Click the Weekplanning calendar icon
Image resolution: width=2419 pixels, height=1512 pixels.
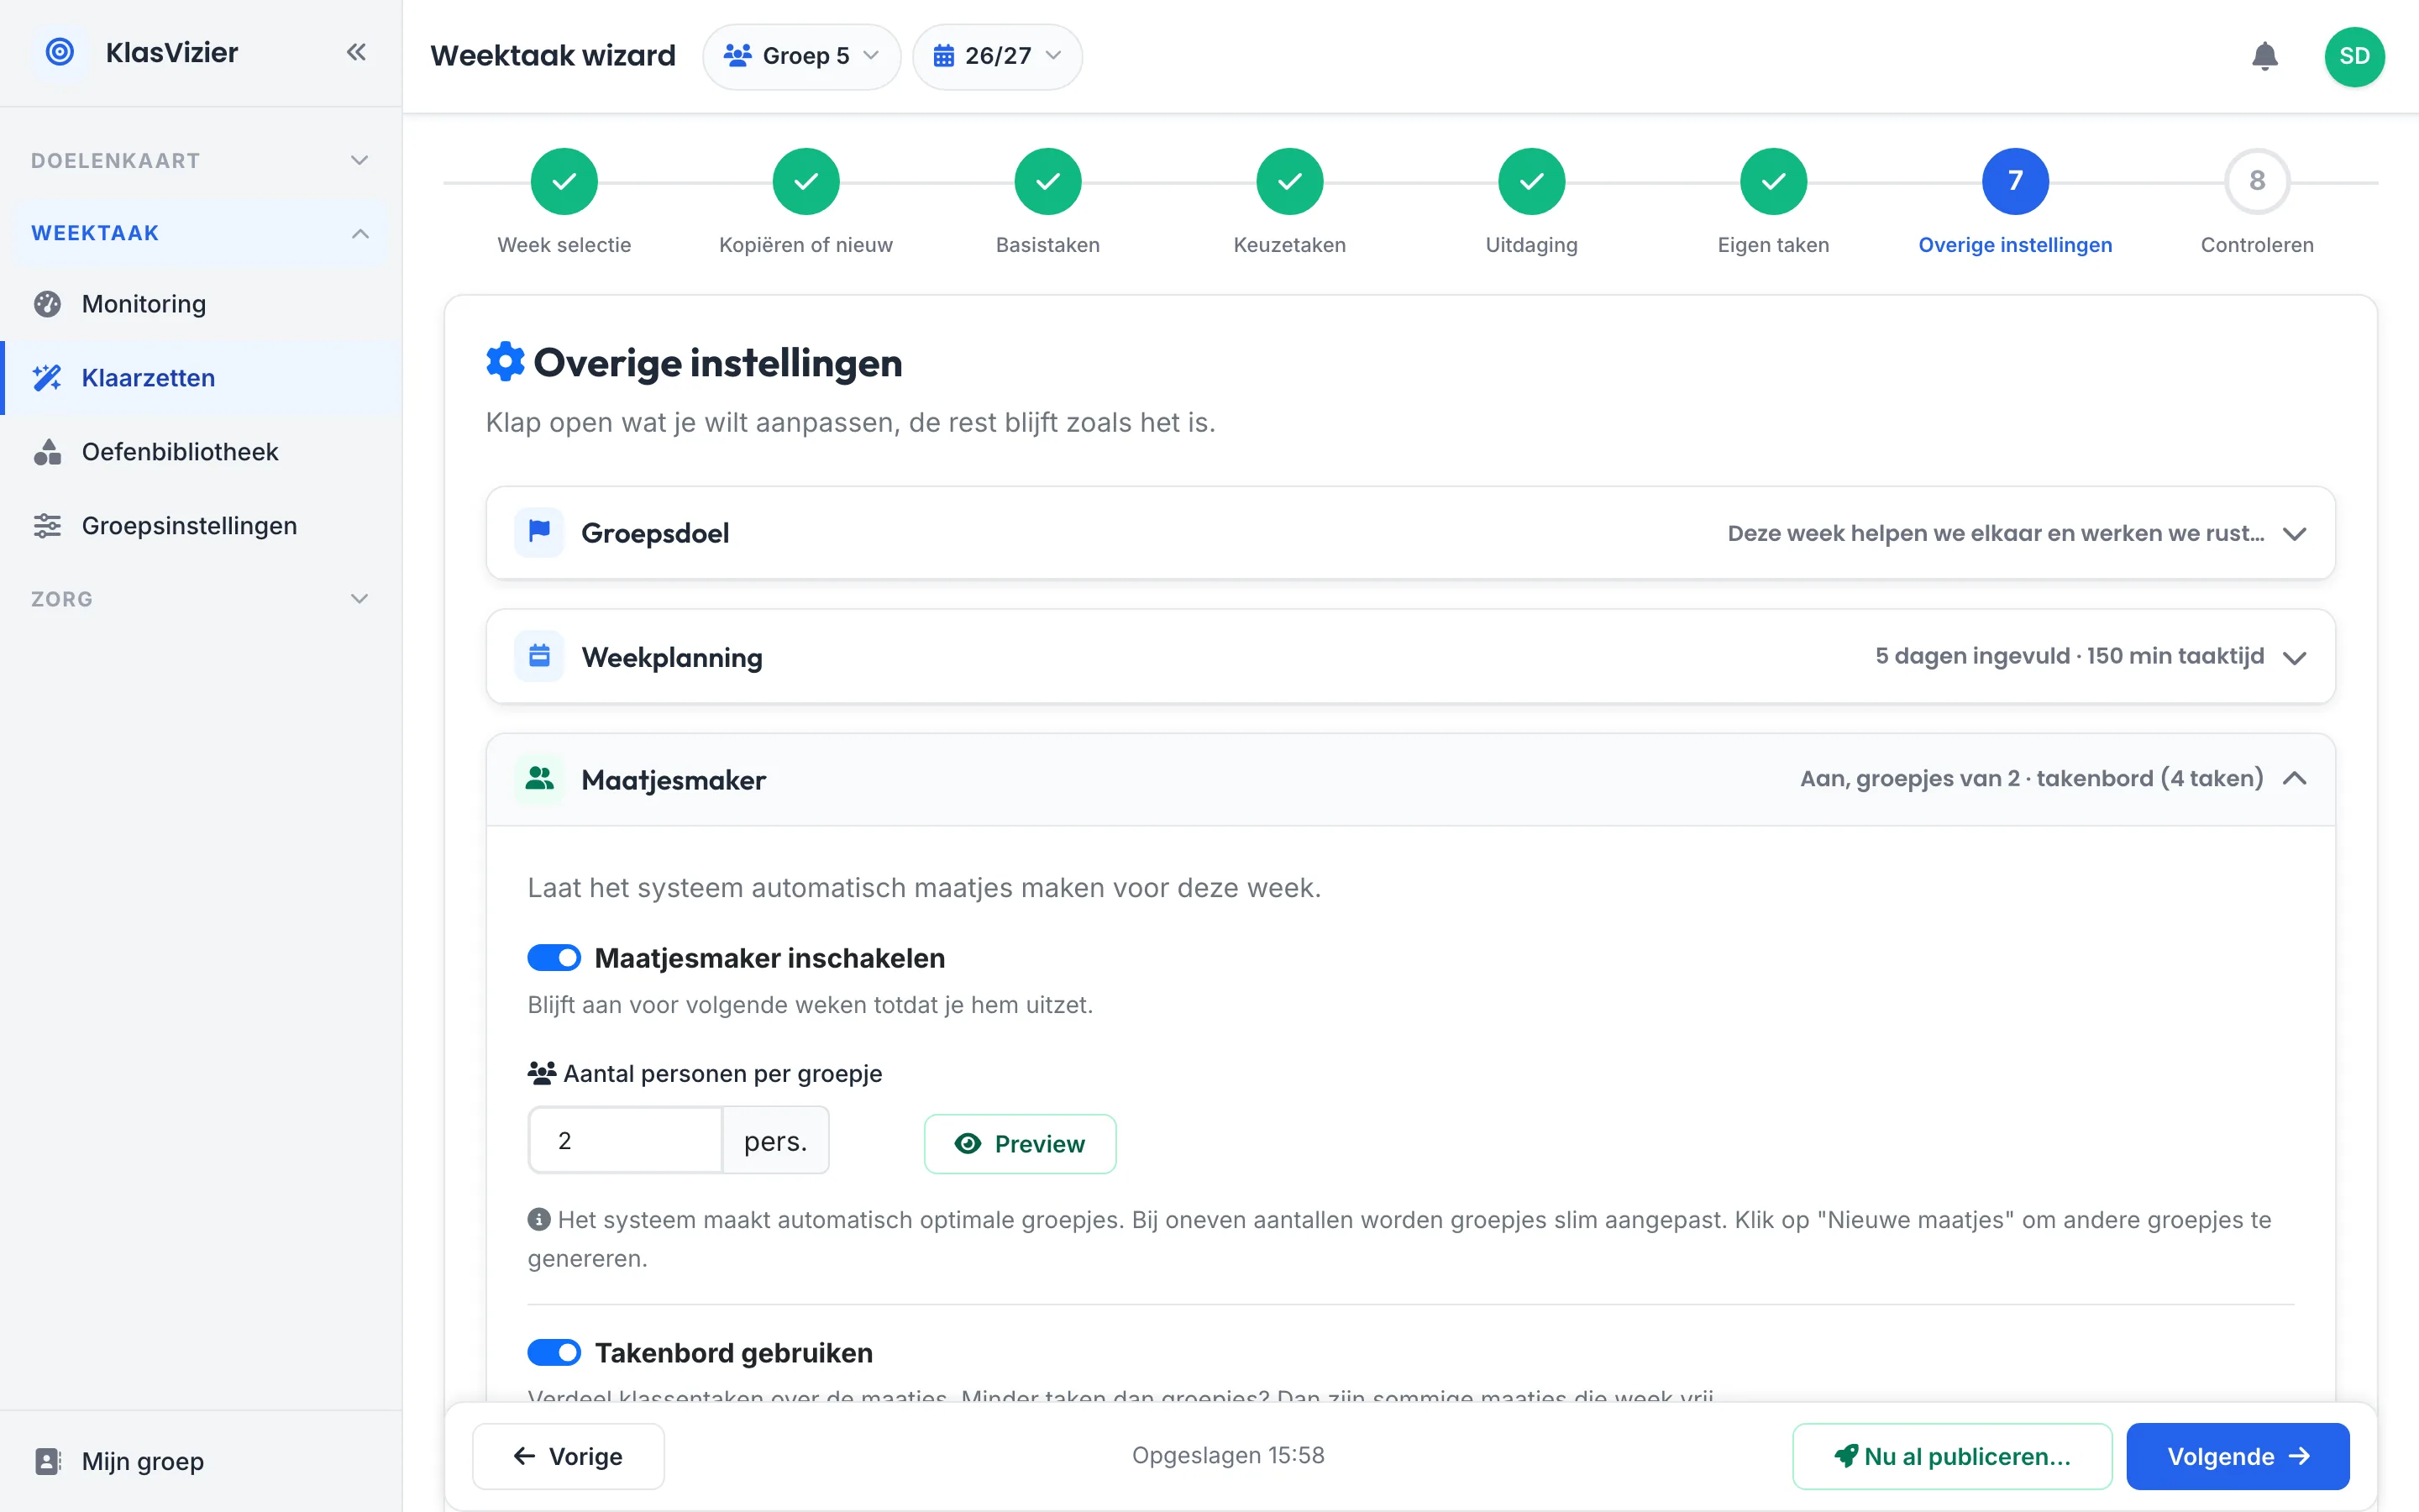pos(538,656)
